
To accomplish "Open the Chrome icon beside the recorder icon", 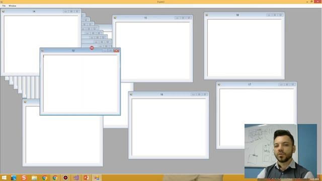I will pos(55,177).
